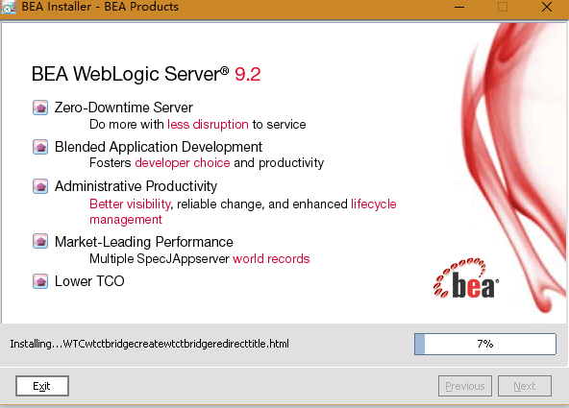Image resolution: width=569 pixels, height=408 pixels.
Task: Click the bullet icon beside Blended Application Development
Action: click(40, 147)
